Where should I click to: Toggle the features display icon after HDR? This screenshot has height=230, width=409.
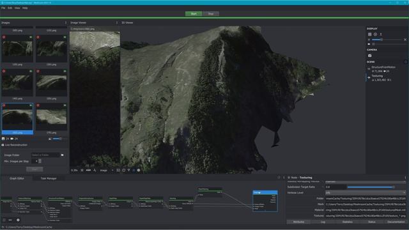(x=95, y=171)
